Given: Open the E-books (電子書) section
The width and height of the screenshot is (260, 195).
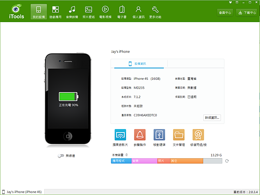Looking at the screenshot, I should [x=122, y=12].
